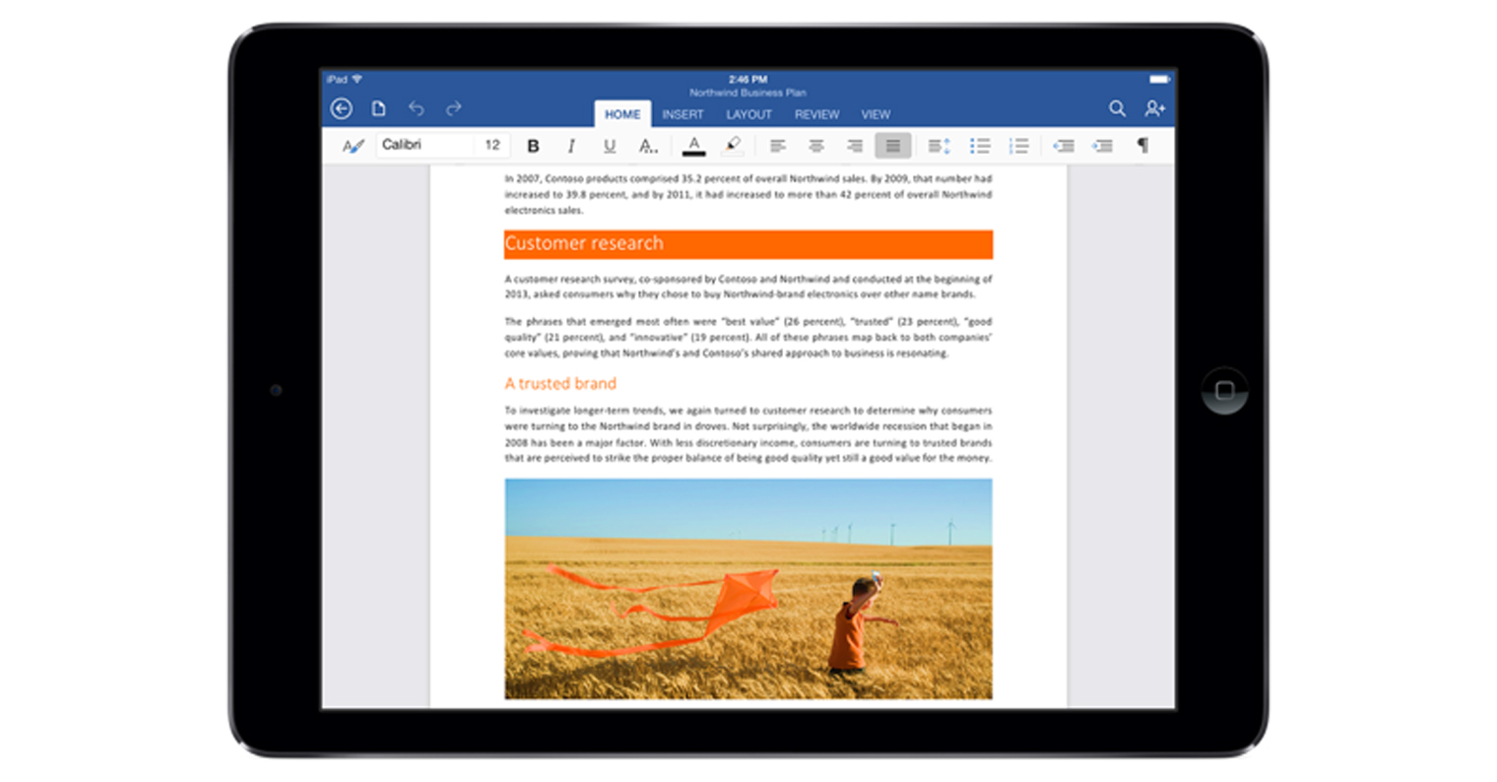
Task: Share document with add-person icon
Action: click(1154, 108)
